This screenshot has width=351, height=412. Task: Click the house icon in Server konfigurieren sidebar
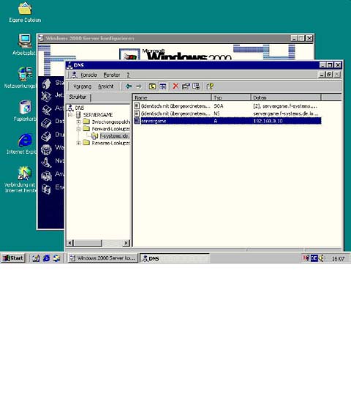coord(47,83)
